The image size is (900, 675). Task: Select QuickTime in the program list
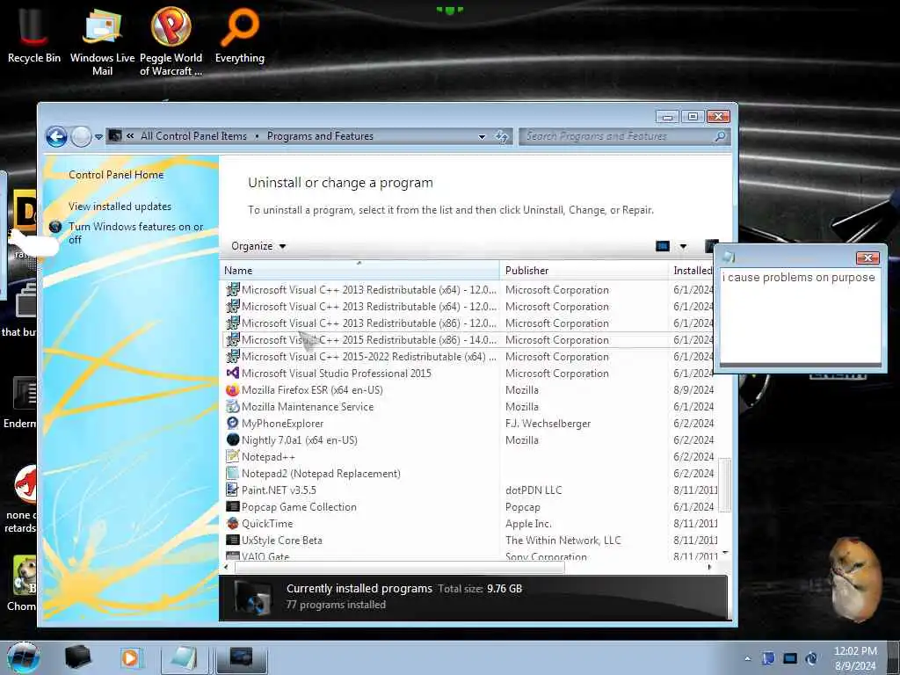click(x=267, y=524)
